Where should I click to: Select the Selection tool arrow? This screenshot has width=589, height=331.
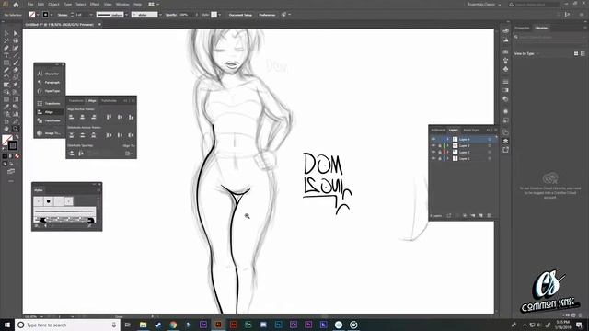[x=6, y=33]
